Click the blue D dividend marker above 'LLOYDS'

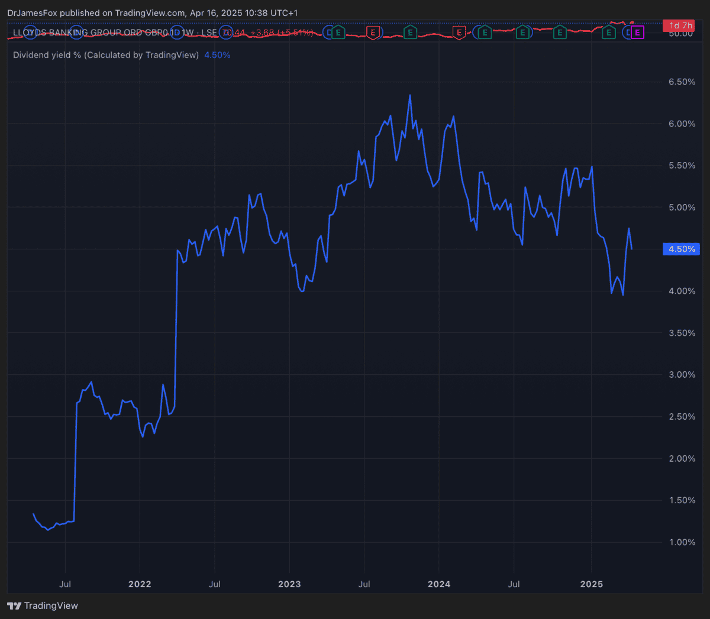tap(30, 33)
